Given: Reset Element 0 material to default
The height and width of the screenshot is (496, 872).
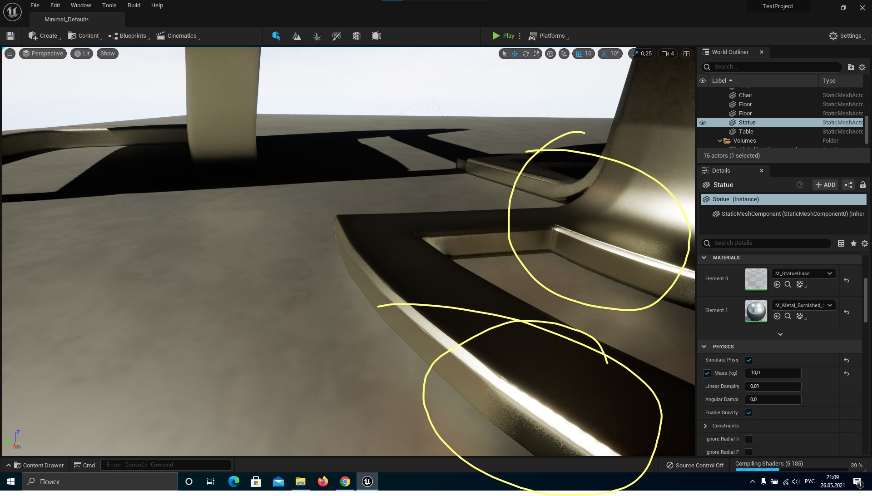Looking at the screenshot, I should (x=847, y=281).
